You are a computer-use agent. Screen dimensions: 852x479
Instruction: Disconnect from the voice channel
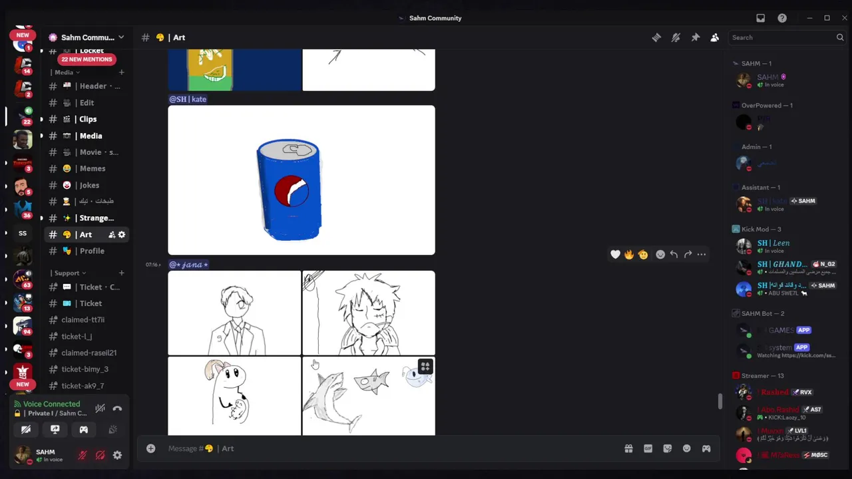(117, 408)
